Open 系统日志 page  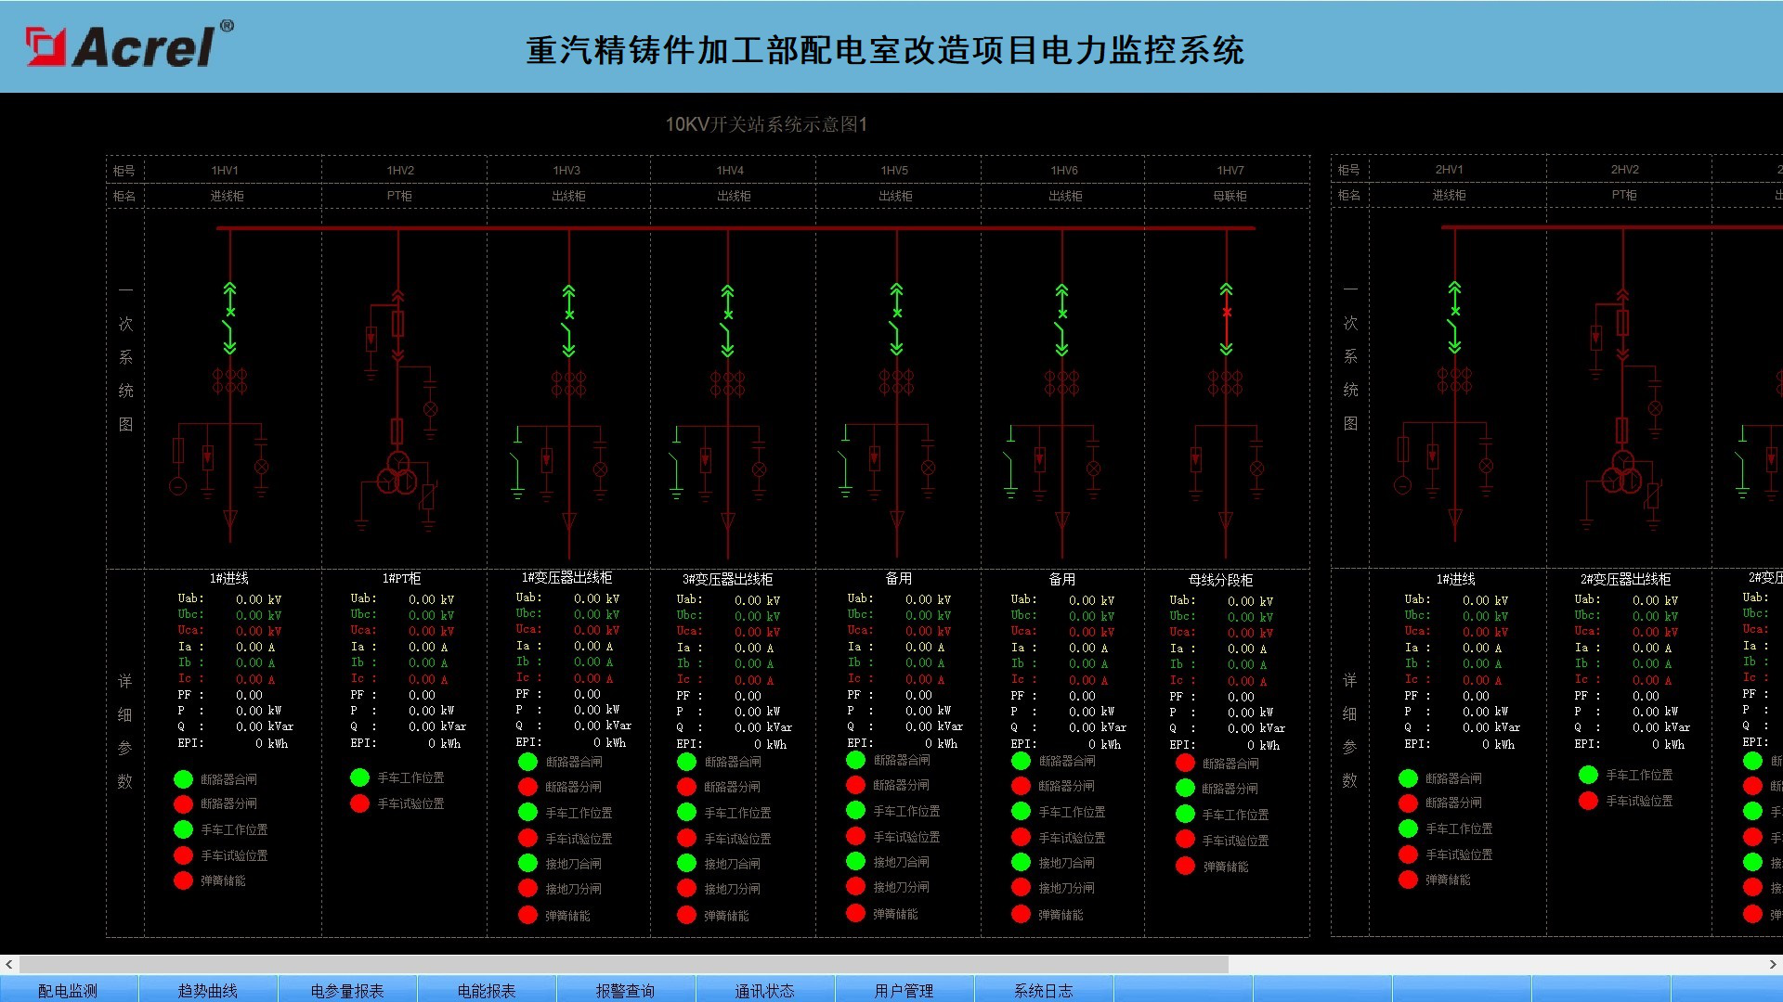tap(1044, 990)
